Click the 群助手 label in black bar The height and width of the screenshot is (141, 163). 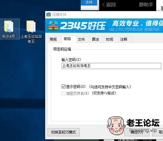[x=146, y=5]
